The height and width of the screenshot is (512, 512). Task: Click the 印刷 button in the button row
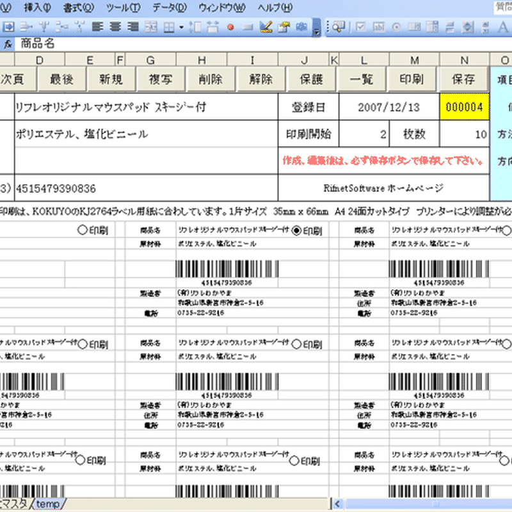pos(412,79)
